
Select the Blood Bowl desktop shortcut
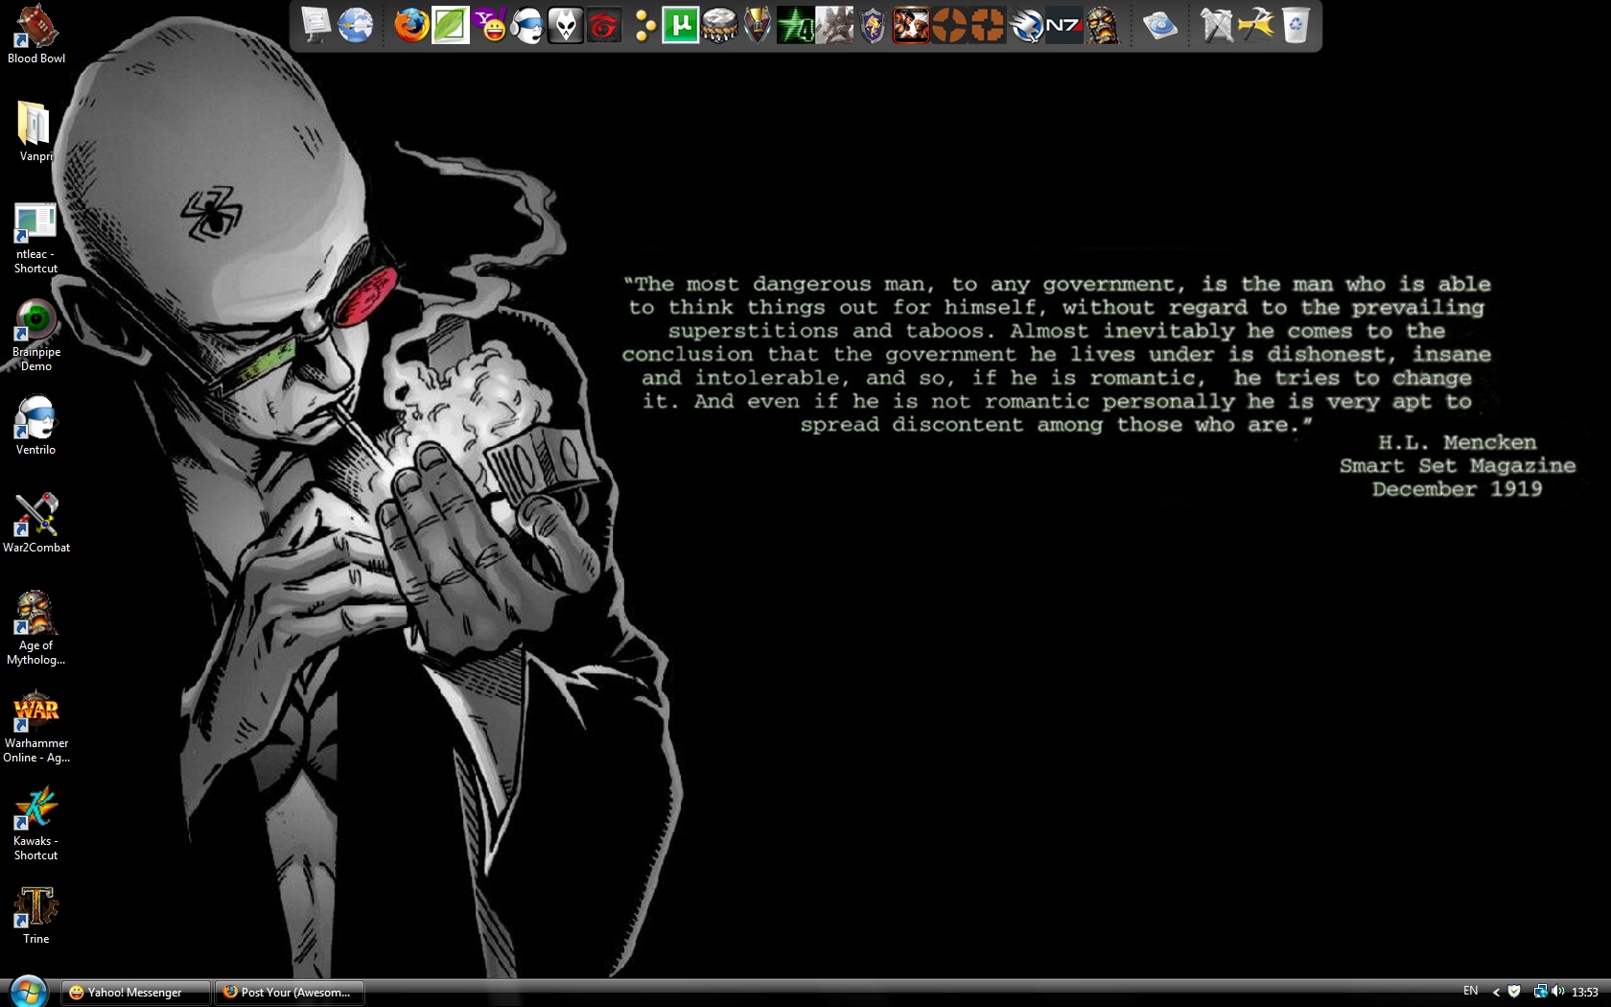(x=36, y=35)
